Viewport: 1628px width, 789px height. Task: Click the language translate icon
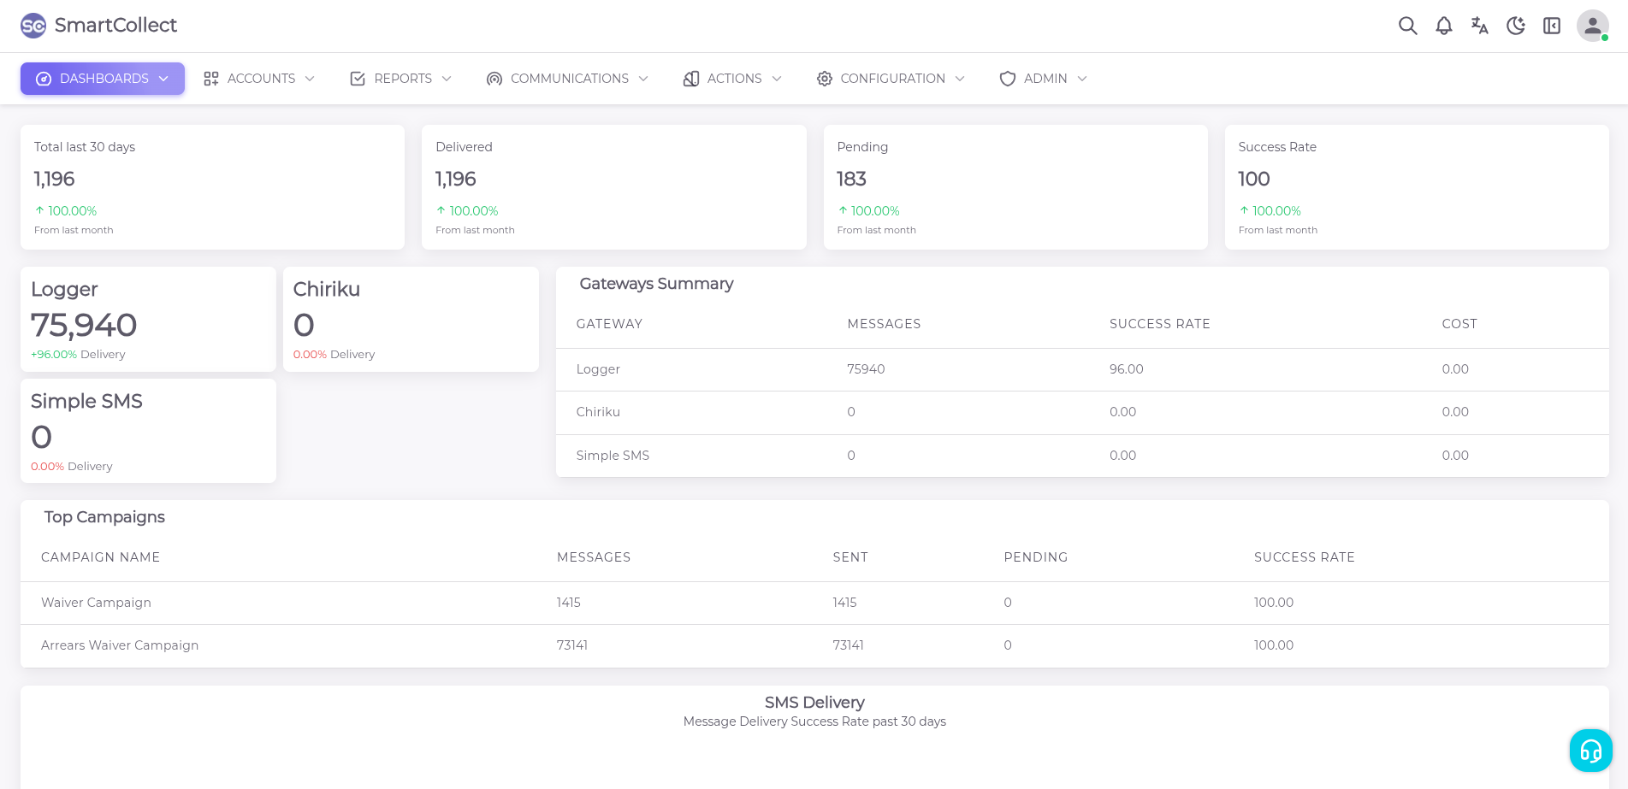(x=1479, y=26)
